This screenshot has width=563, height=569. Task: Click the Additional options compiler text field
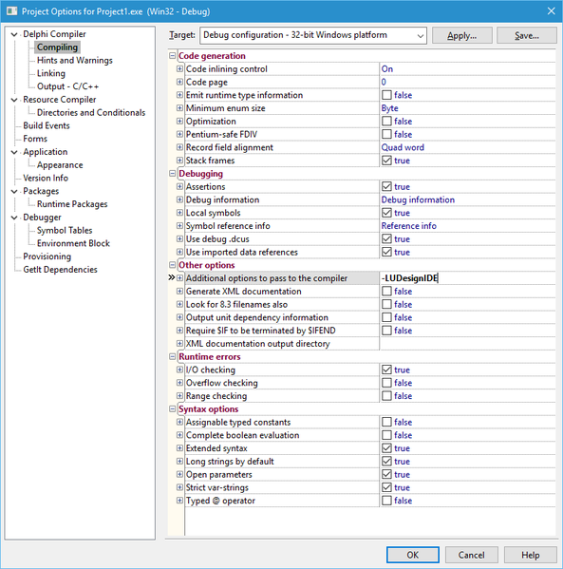468,278
